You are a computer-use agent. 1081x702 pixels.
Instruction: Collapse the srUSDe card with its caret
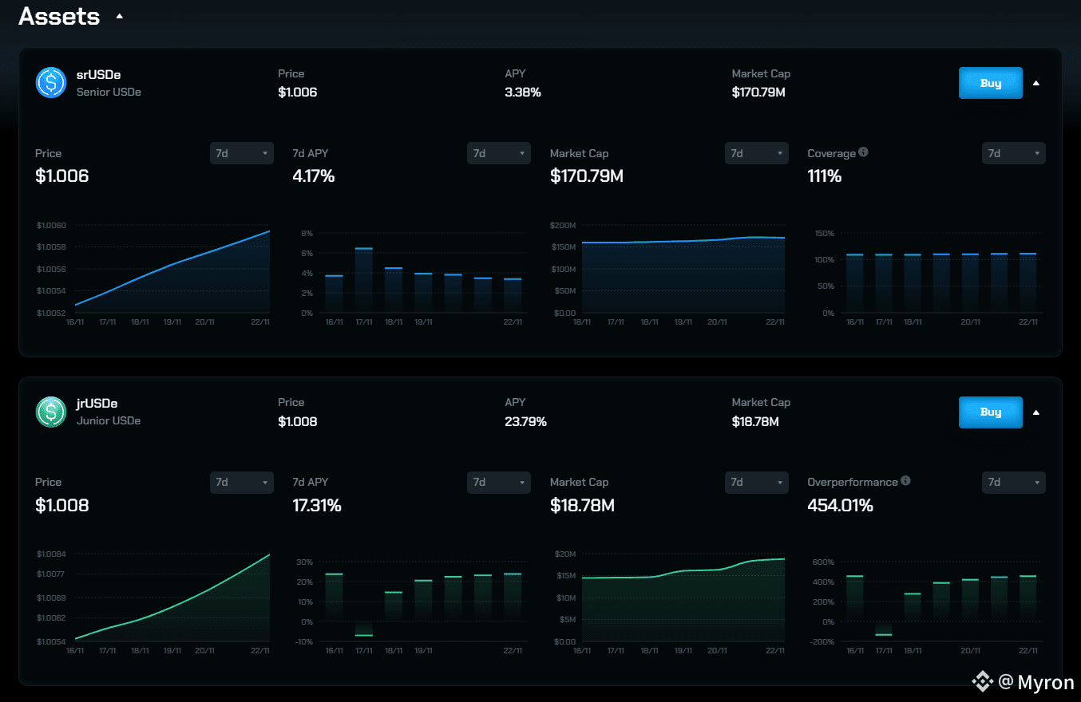tap(1036, 83)
